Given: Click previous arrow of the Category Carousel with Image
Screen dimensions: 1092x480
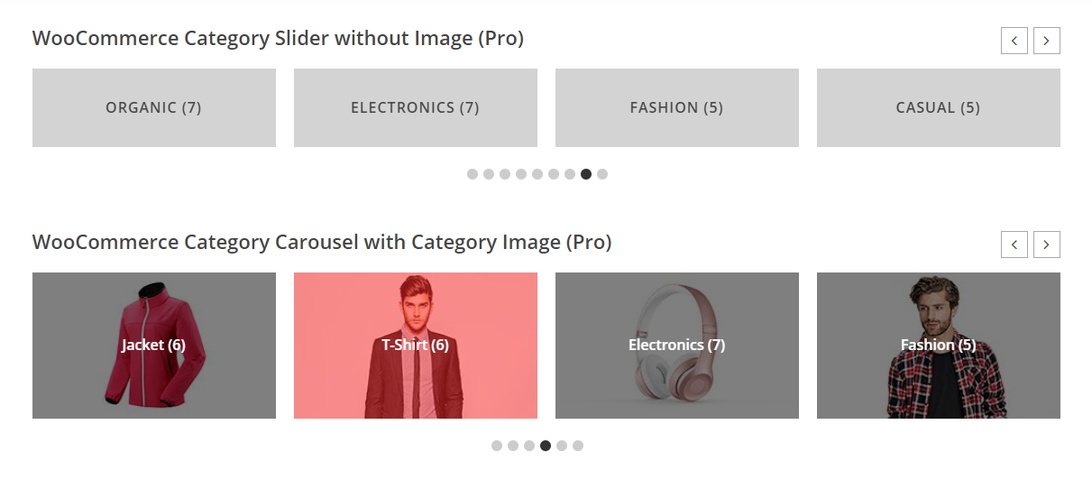Looking at the screenshot, I should (x=1014, y=245).
